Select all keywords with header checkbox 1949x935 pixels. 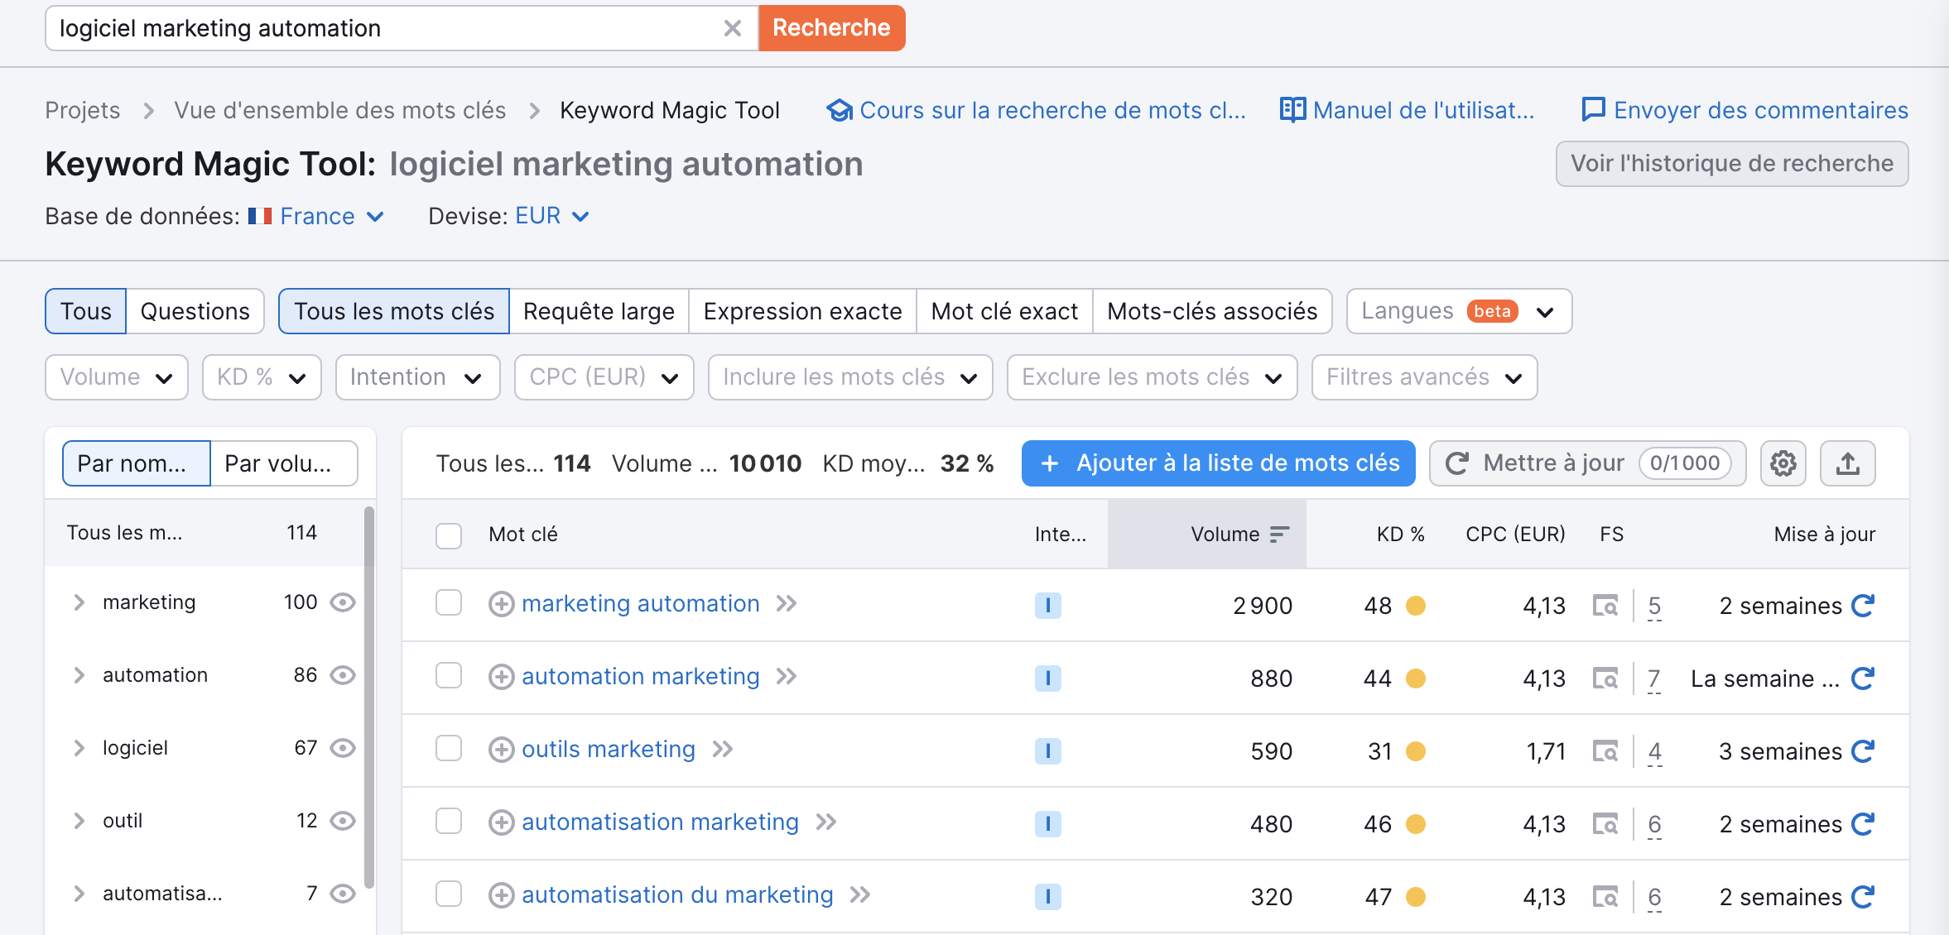pyautogui.click(x=449, y=535)
